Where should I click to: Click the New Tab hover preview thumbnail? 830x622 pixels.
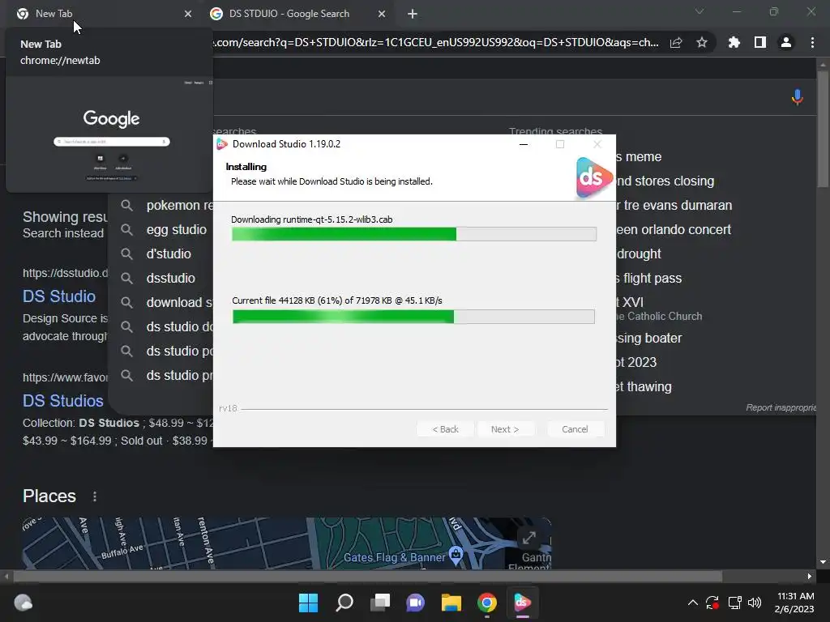pos(109,134)
